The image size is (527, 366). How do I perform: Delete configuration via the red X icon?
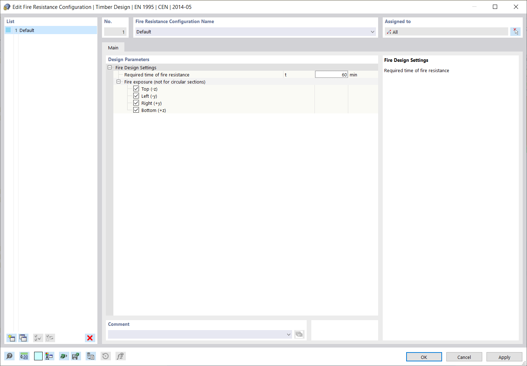tap(90, 338)
